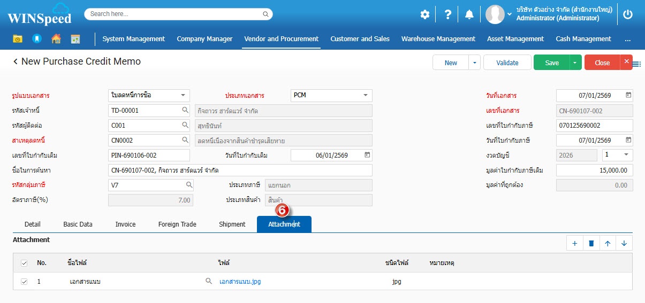Uncheck the row 1 attachment checkbox
Screen dimensions: 645x303
coord(24,282)
